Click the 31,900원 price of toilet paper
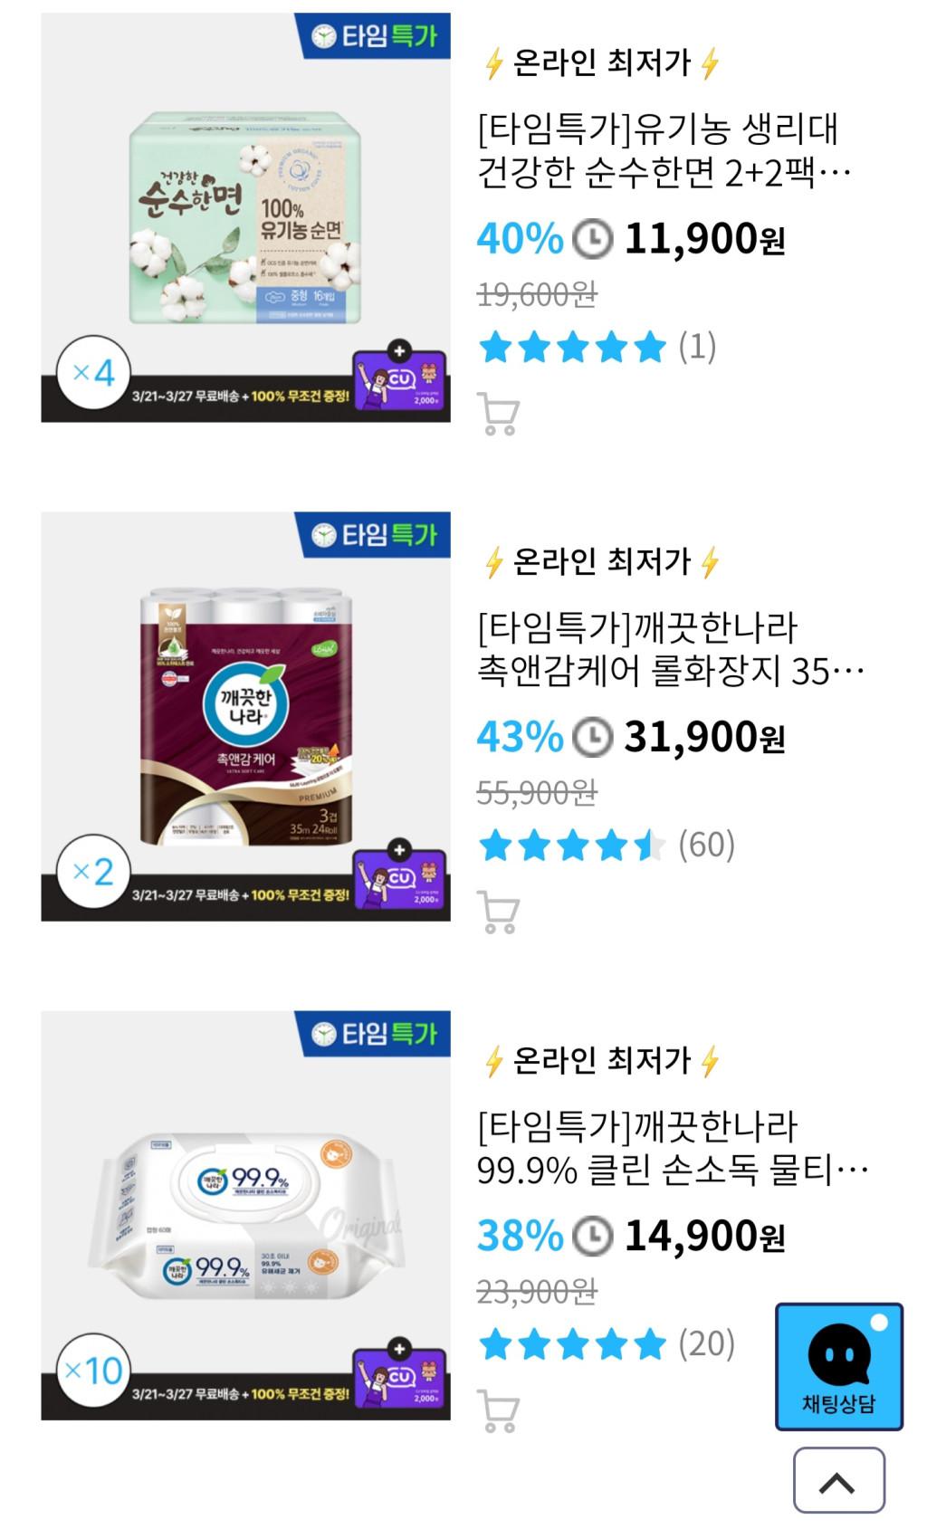This screenshot has width=927, height=1529. point(703,738)
